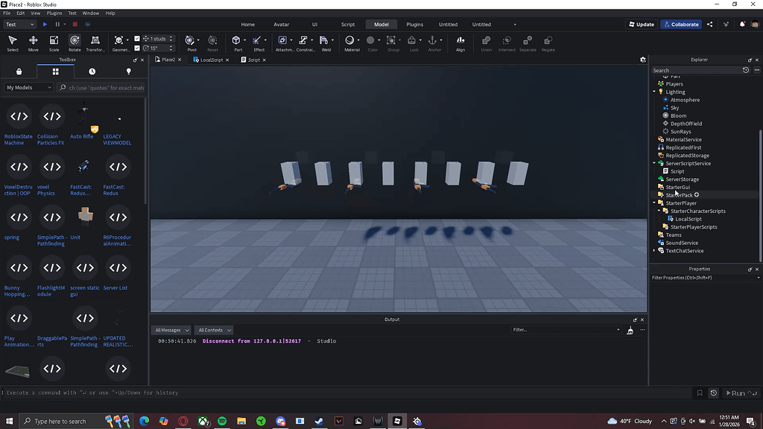Open the Material manager icon
Viewport: 763px width, 429px height.
(349, 39)
